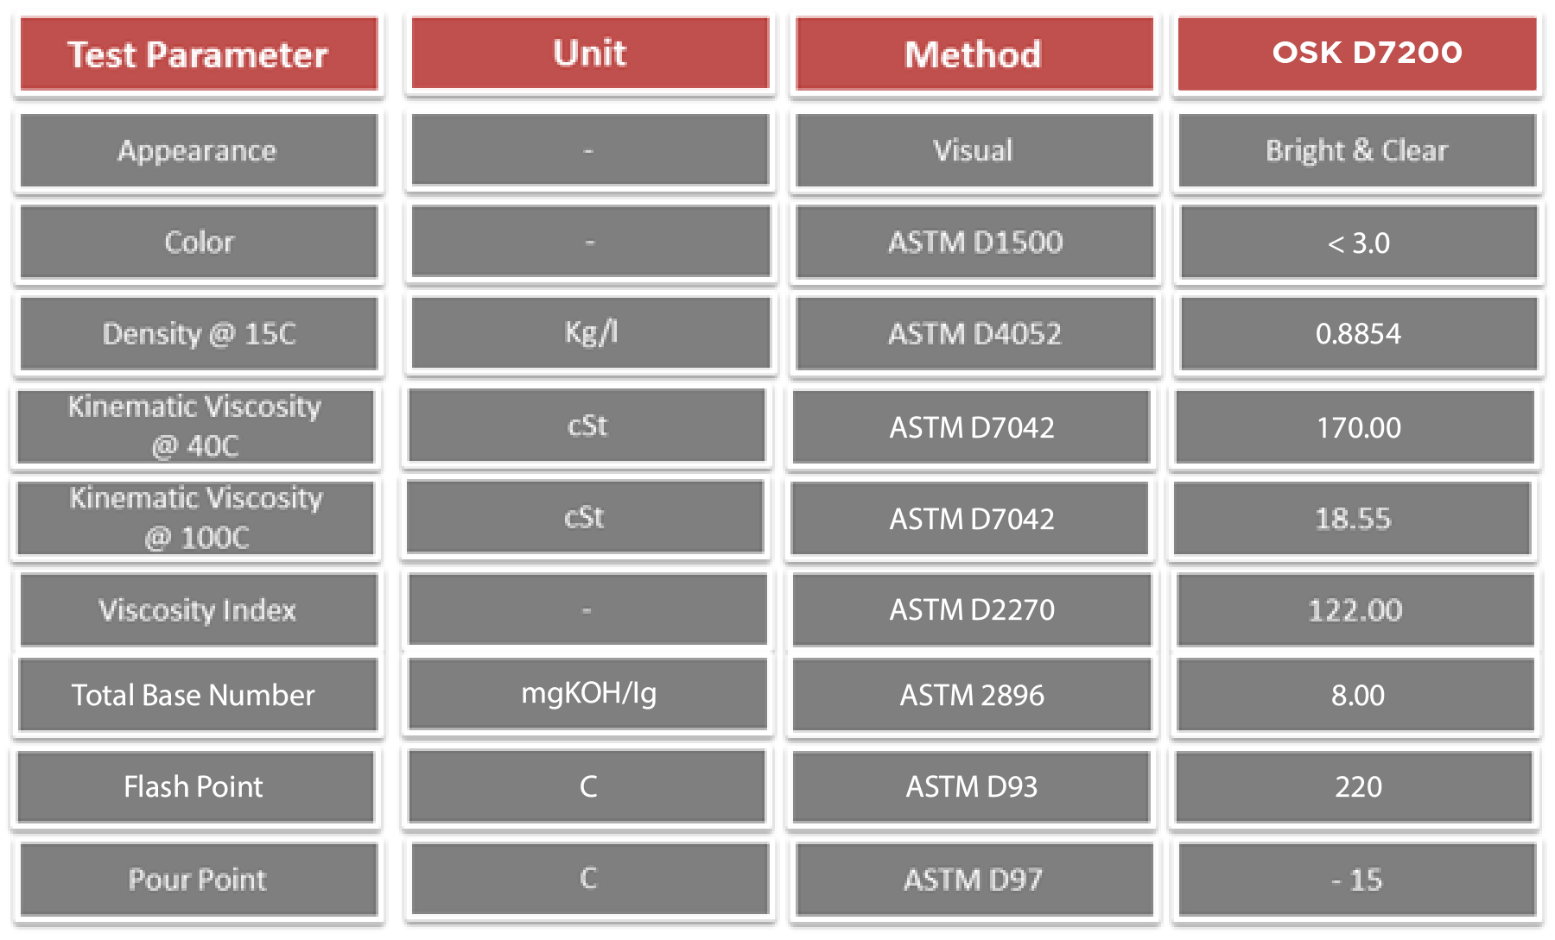Screen dimensions: 1555x940
Task: Click the Viscosity Index cell
Action: tap(198, 610)
